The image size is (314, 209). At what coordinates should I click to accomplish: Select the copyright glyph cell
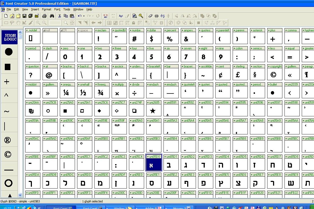click(275, 72)
